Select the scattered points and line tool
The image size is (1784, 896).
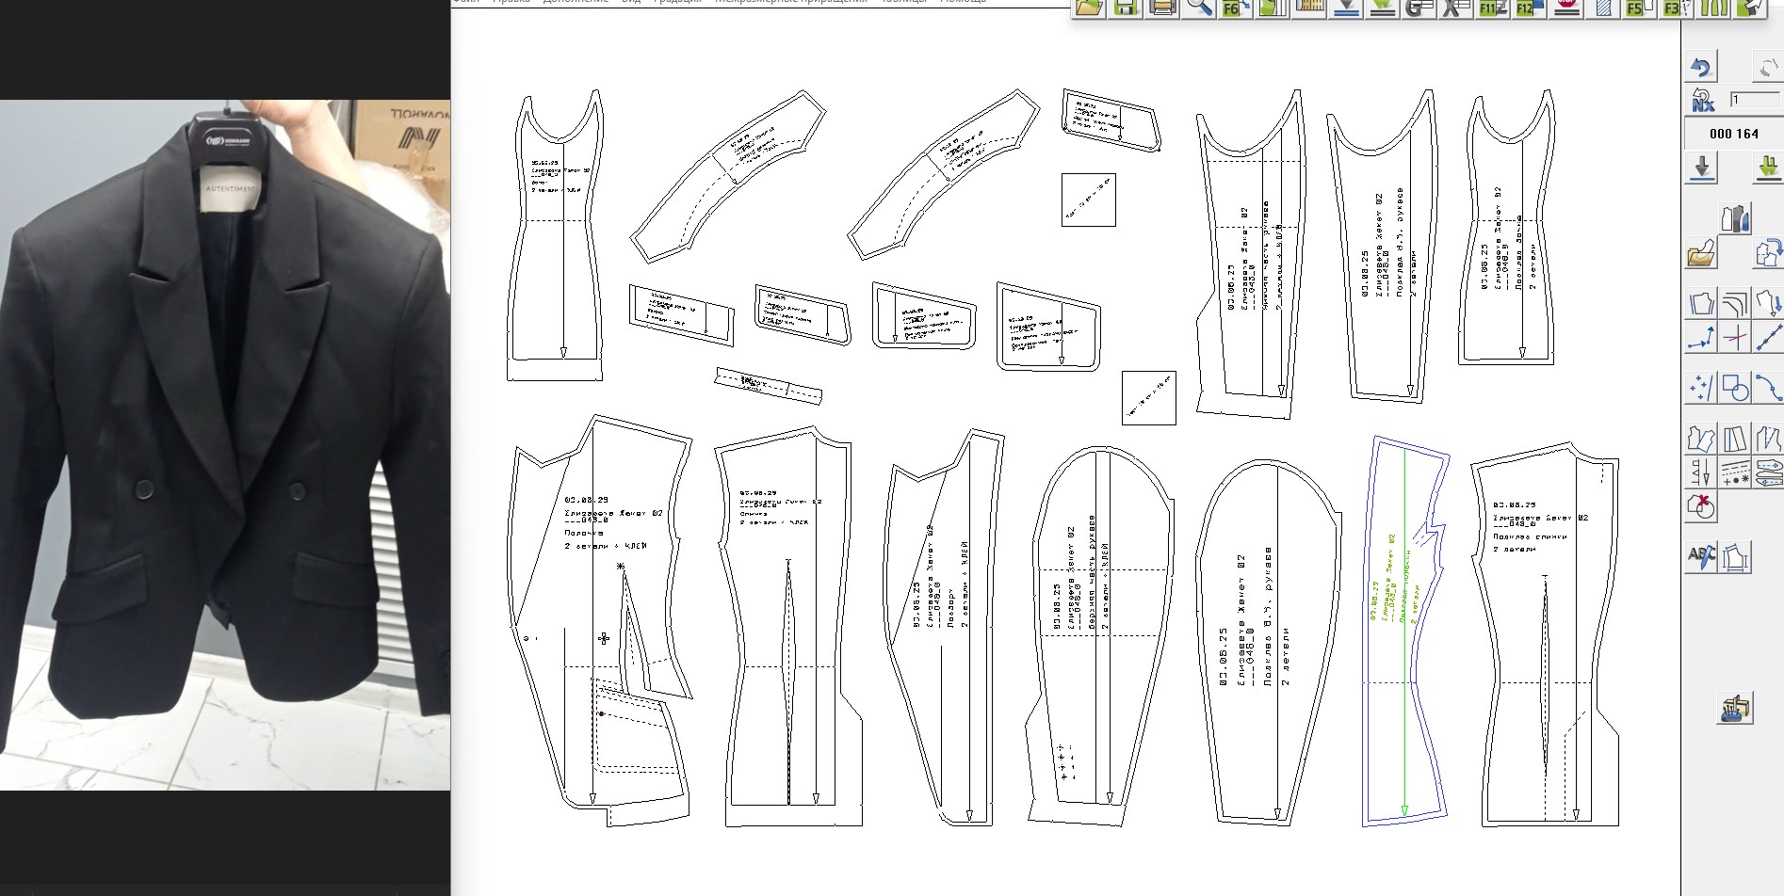click(x=1701, y=388)
